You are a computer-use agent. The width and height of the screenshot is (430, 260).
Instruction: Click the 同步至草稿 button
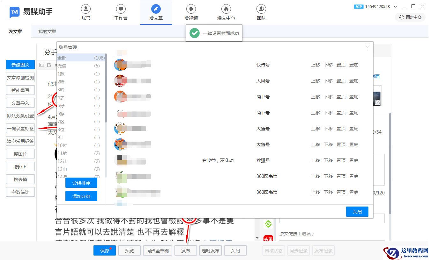[158, 251]
